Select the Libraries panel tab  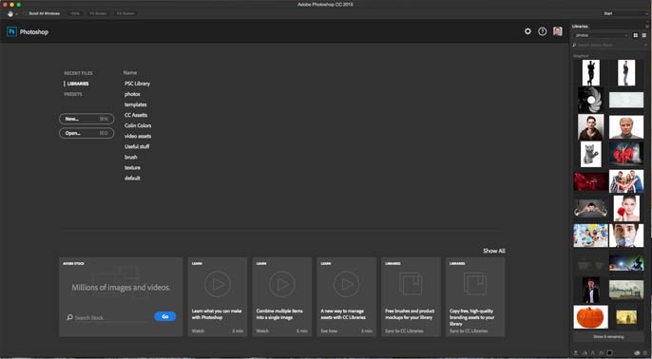(x=580, y=27)
